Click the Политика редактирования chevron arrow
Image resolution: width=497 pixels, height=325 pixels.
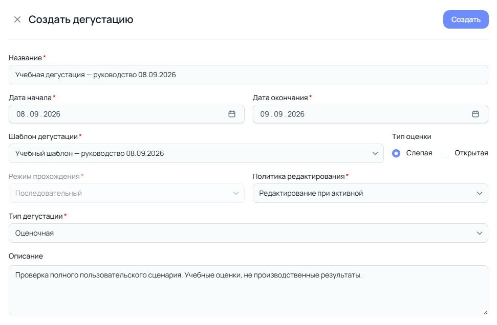click(x=479, y=193)
